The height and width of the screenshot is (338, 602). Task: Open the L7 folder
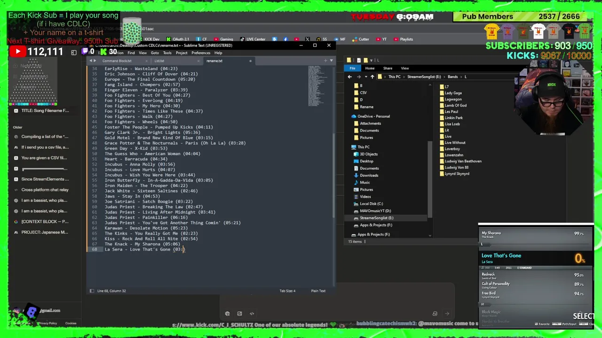(446, 87)
